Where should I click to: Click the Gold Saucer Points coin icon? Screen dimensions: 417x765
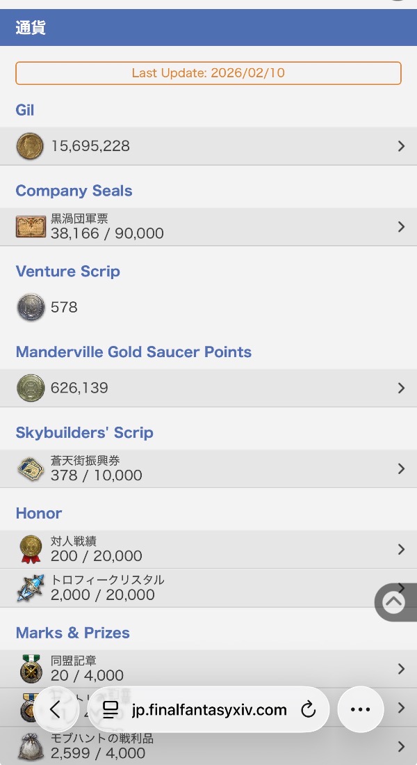(31, 388)
